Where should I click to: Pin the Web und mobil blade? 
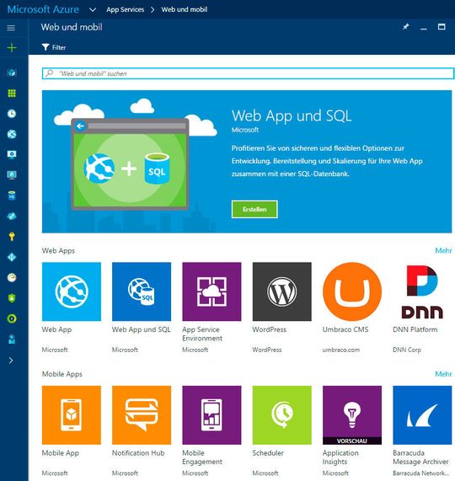(x=405, y=27)
